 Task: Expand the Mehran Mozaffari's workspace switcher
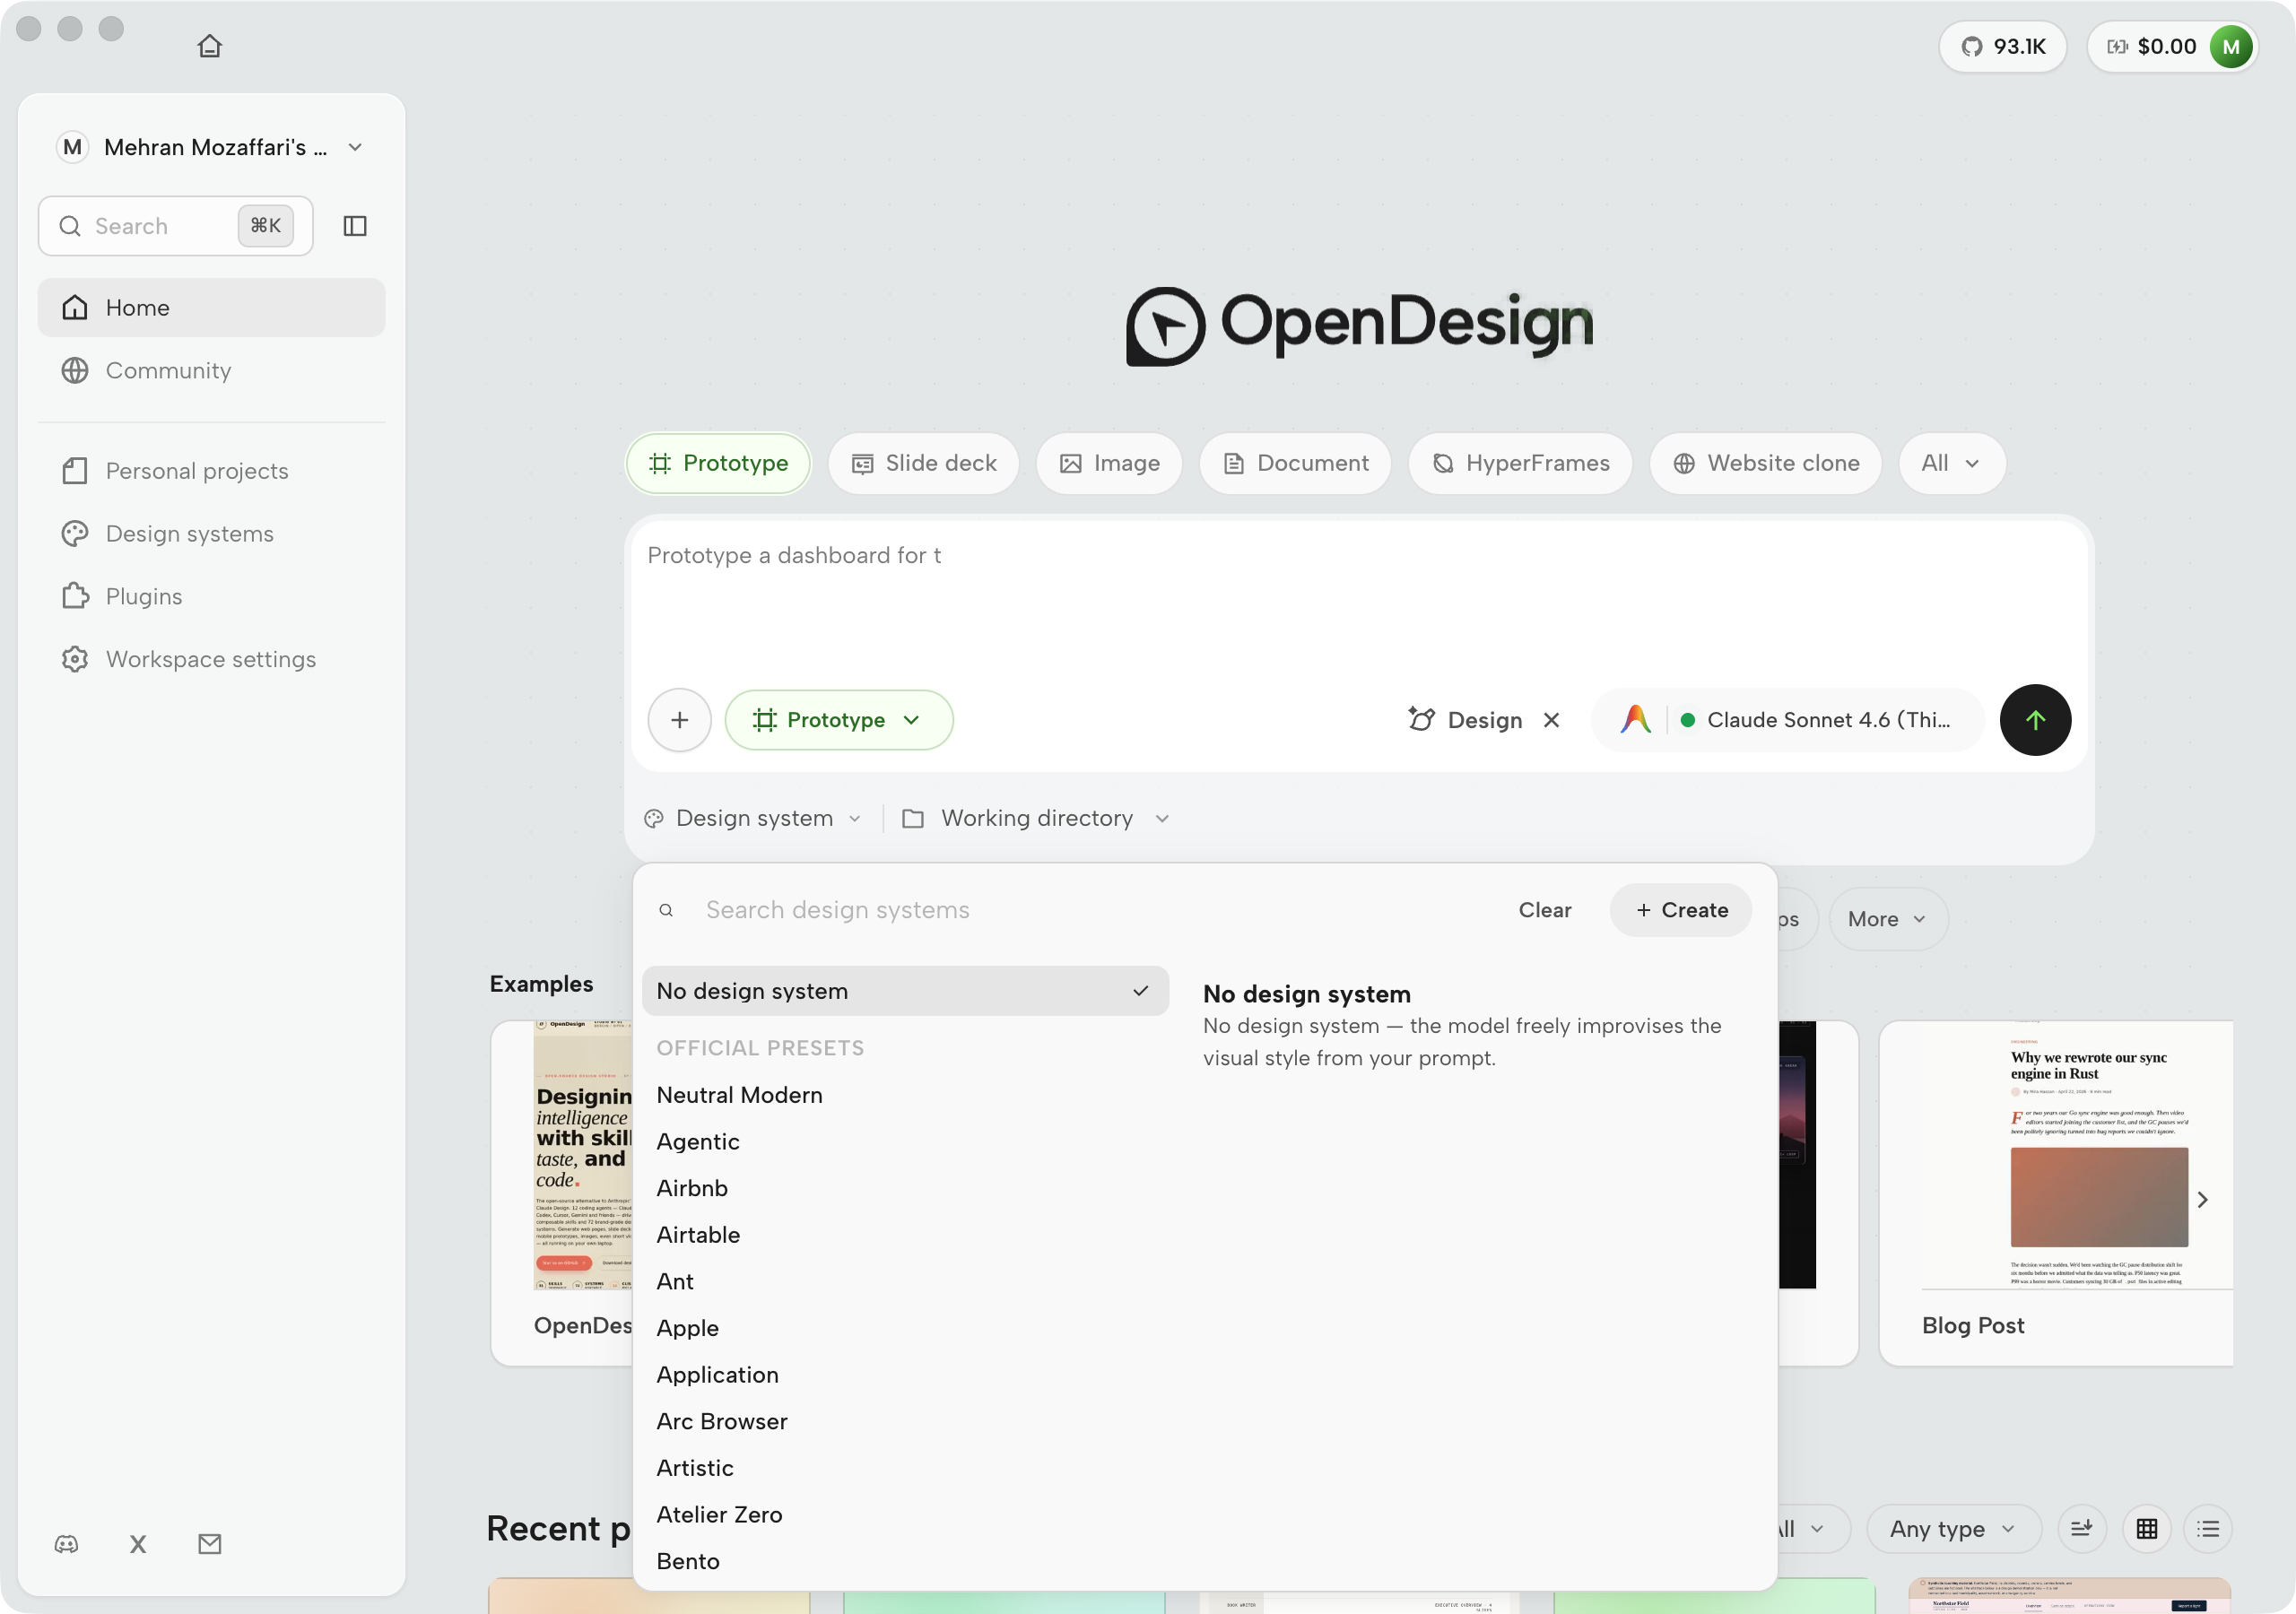pos(210,147)
